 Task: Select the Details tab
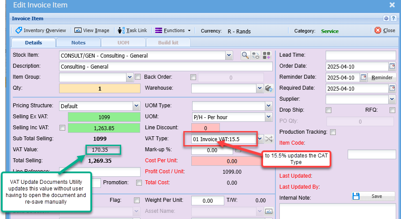(x=33, y=43)
